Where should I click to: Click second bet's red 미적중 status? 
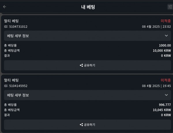(x=166, y=80)
